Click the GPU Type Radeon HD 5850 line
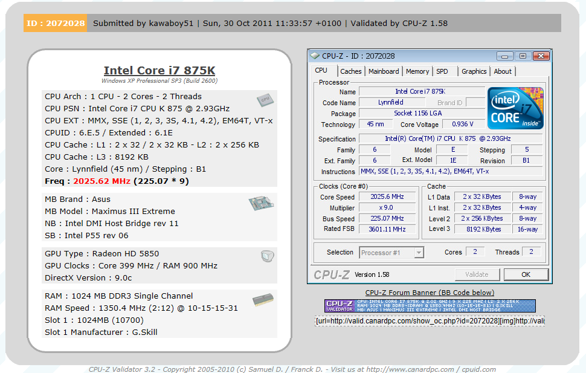586x373 pixels. (101, 254)
